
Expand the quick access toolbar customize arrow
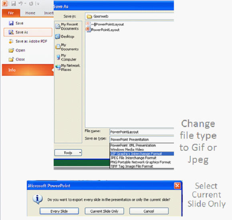[x=38, y=4]
